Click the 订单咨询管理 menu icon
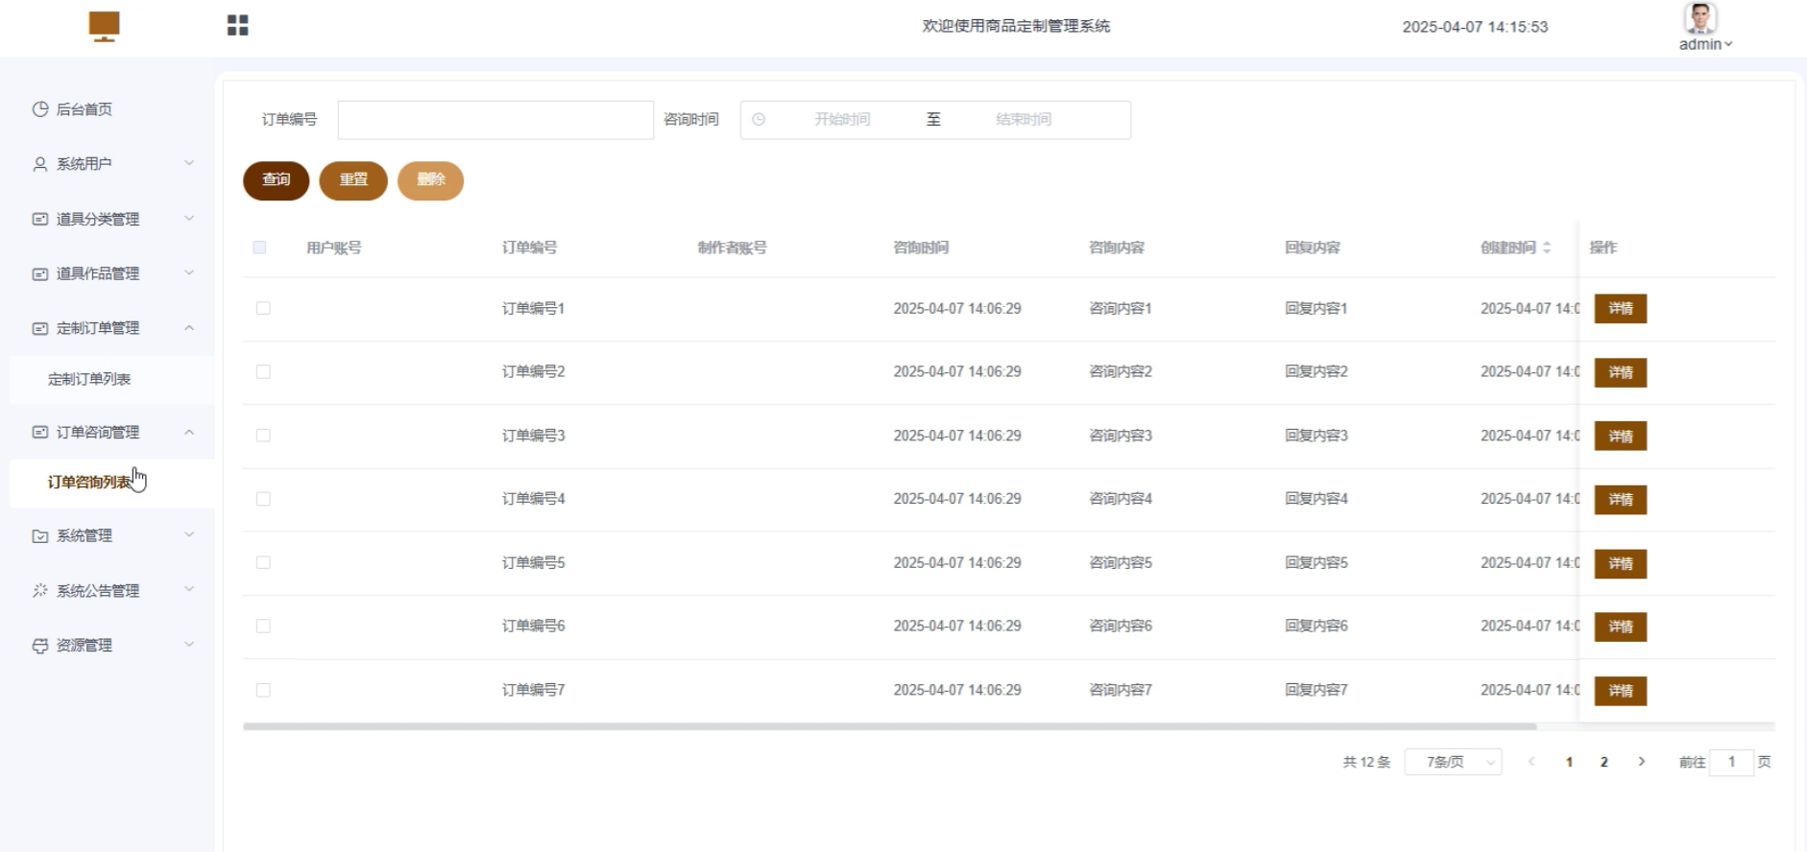The height and width of the screenshot is (852, 1807). tap(40, 432)
